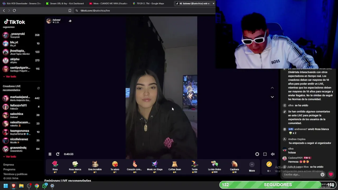Expand recommended LIVE creators with Ver todo

coord(10,156)
